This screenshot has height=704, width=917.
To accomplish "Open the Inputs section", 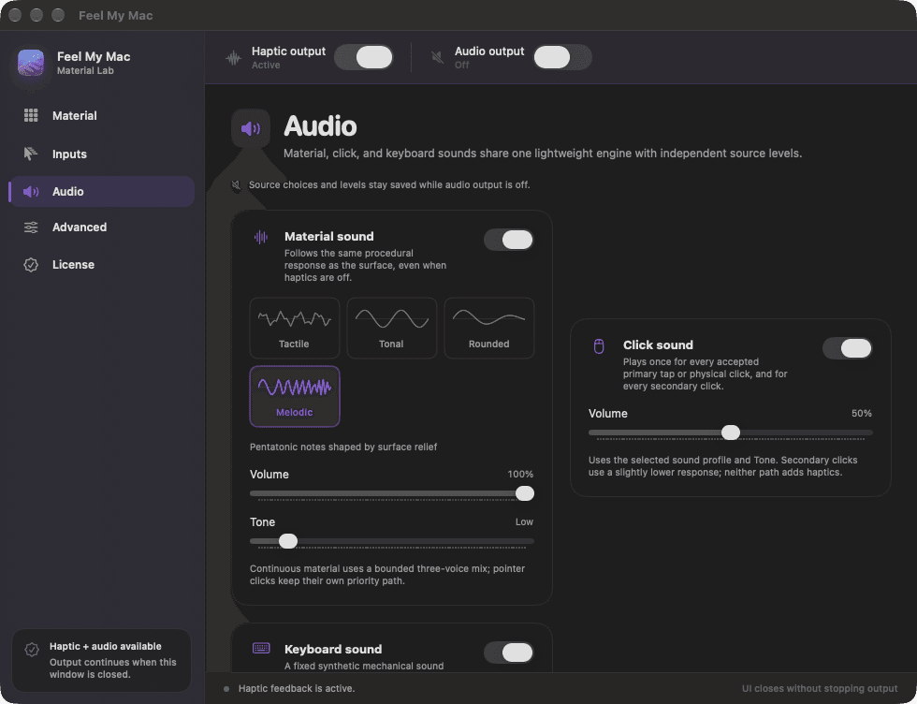I will tap(102, 154).
